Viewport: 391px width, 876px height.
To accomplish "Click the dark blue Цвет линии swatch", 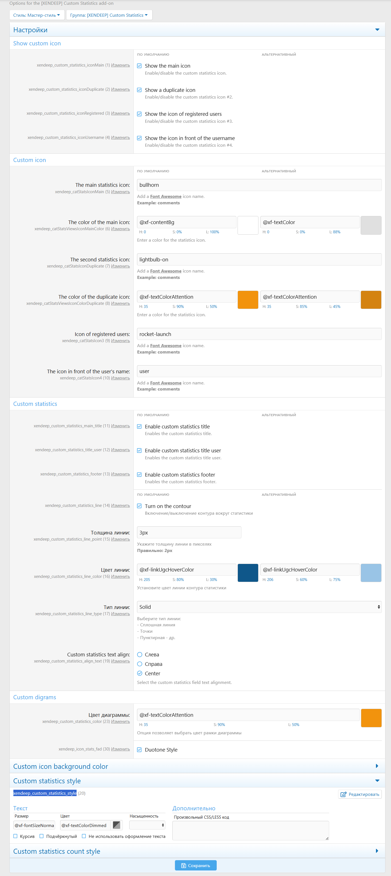I will coord(248,573).
